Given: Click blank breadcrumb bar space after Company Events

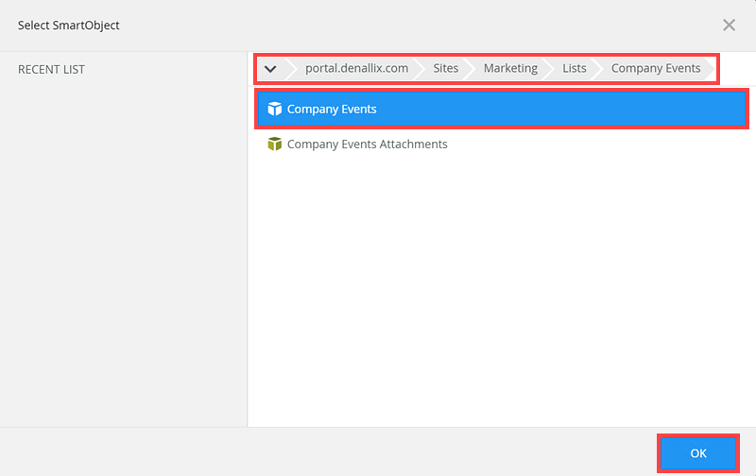Looking at the screenshot, I should pyautogui.click(x=712, y=69).
